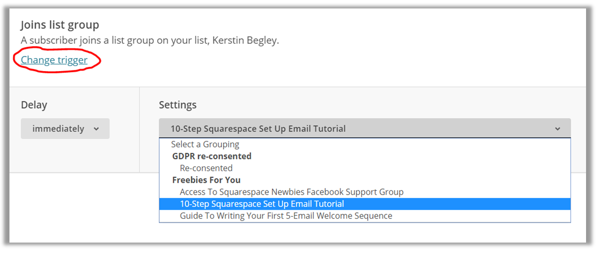The image size is (596, 253).
Task: Click the Settings dropdown chevron arrow
Action: point(557,129)
